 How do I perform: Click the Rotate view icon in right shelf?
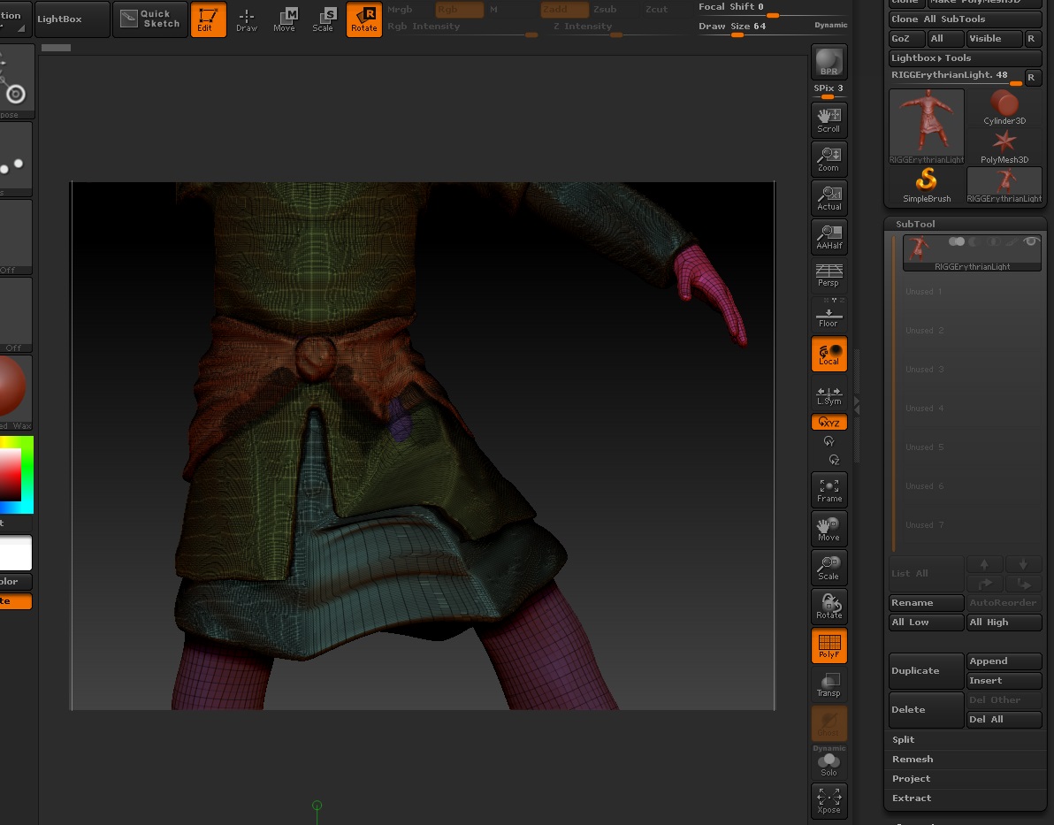pyautogui.click(x=829, y=607)
